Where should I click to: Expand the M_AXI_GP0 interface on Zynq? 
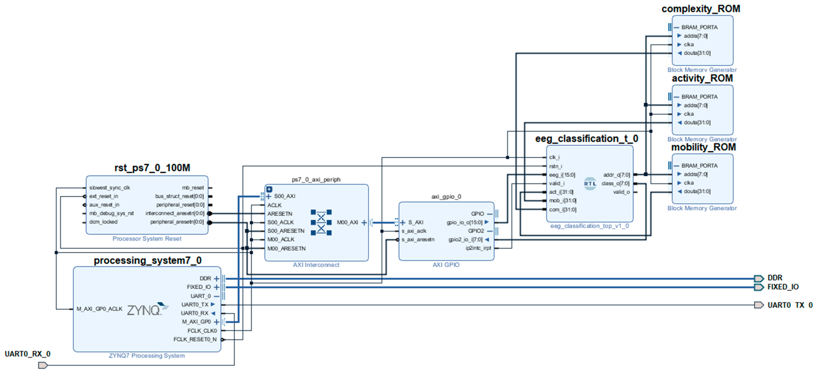(x=217, y=322)
